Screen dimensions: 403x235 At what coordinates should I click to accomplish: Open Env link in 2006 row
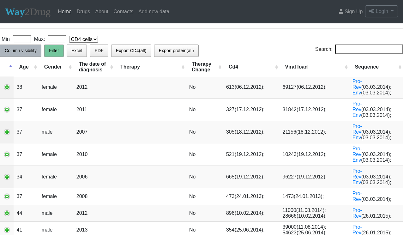[x=357, y=182]
